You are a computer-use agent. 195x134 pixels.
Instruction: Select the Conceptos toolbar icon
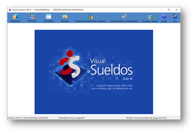(x=48, y=16)
